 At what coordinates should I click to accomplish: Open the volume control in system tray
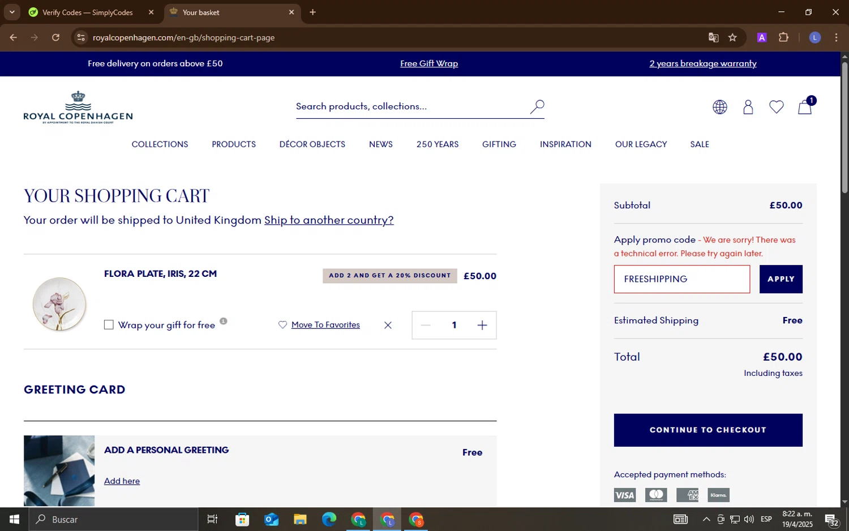[x=749, y=519]
